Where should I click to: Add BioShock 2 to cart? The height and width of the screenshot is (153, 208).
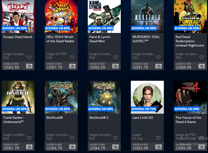(115, 147)
